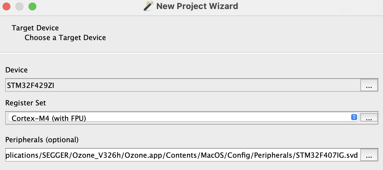Maximize the wizard with the green button
The height and width of the screenshot is (170, 383).
[x=32, y=6]
